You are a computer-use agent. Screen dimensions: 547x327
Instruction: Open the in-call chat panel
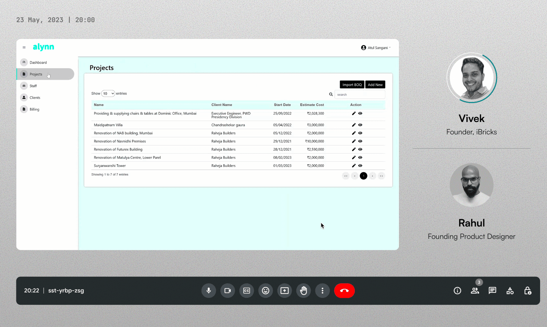pyautogui.click(x=492, y=291)
